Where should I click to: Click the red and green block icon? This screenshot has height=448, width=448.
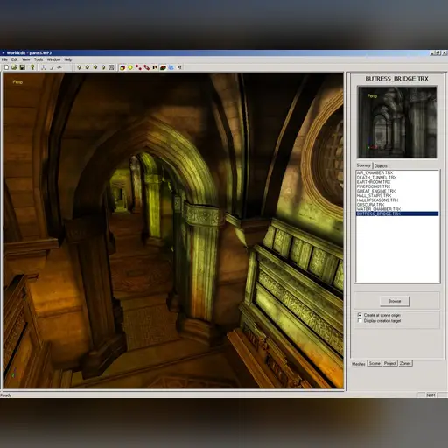click(x=163, y=67)
